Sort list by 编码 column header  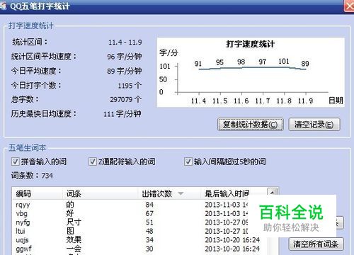(x=38, y=193)
